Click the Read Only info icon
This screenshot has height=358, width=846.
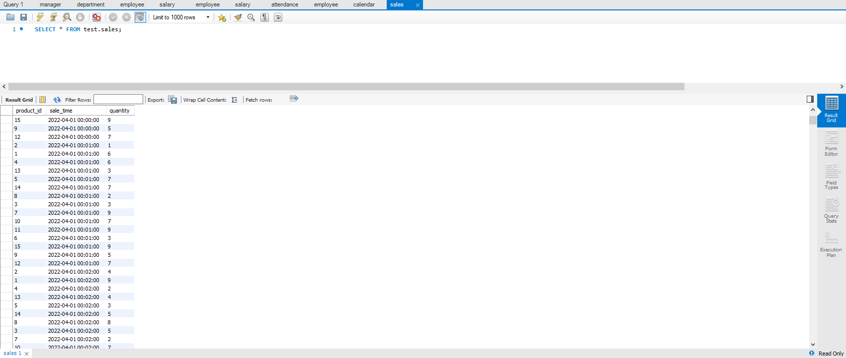[x=812, y=353]
